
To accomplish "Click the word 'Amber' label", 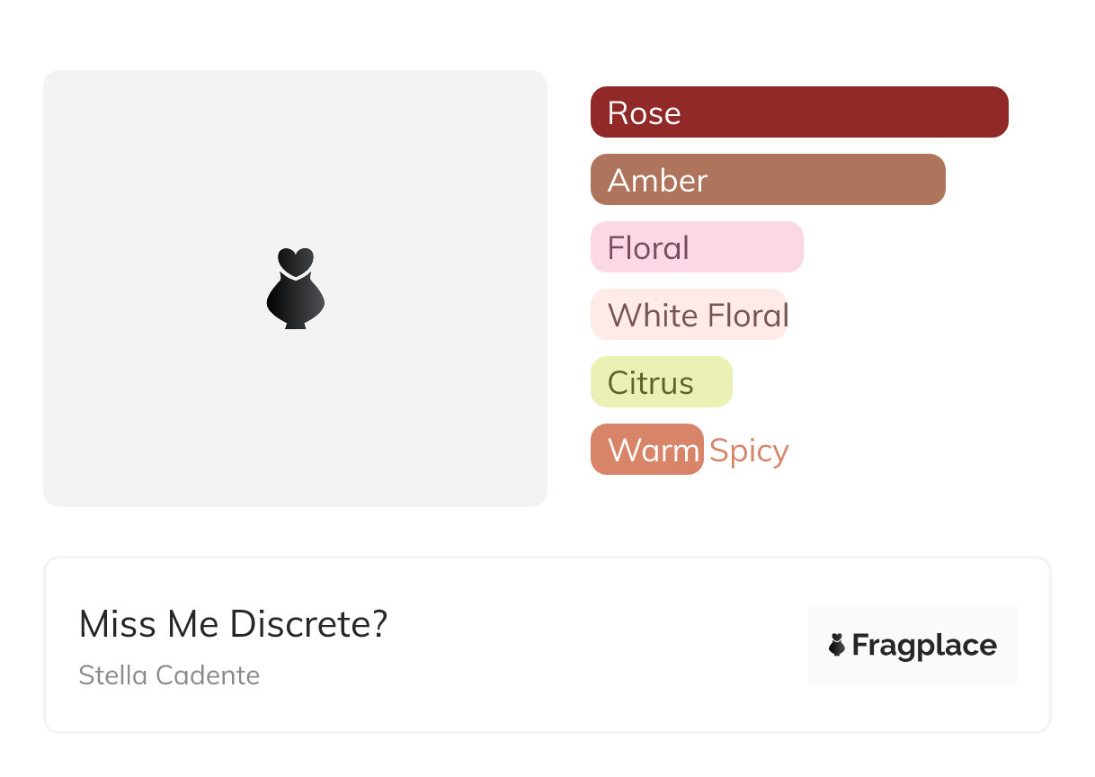I will pyautogui.click(x=657, y=181).
